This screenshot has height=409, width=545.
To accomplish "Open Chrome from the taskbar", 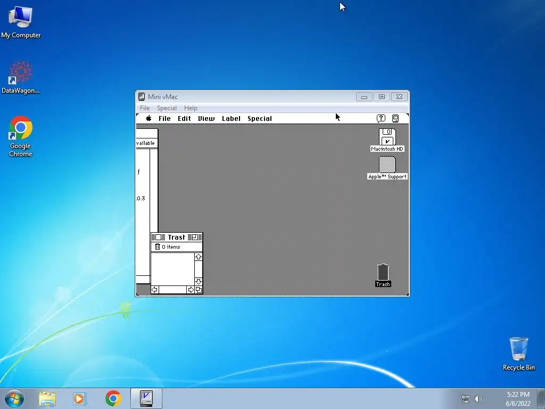I will point(113,398).
